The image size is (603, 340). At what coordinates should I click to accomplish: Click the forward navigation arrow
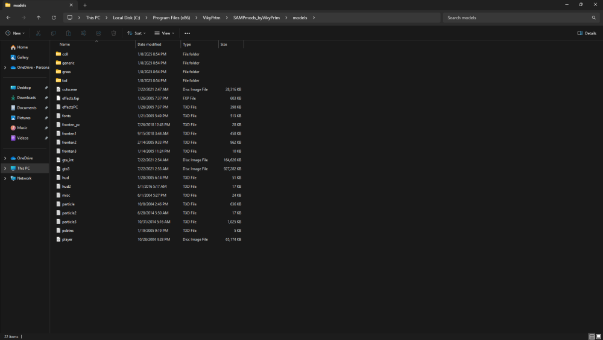click(24, 18)
